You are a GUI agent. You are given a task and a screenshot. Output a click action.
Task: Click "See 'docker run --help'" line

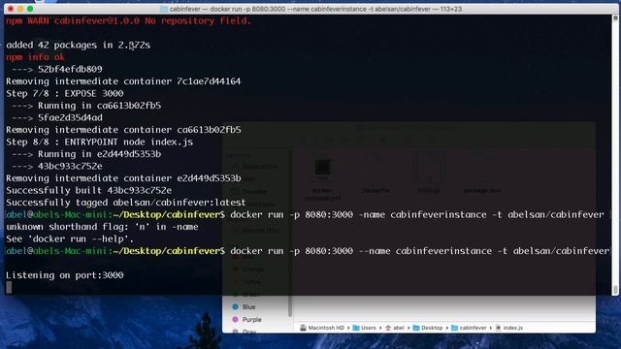(70, 239)
